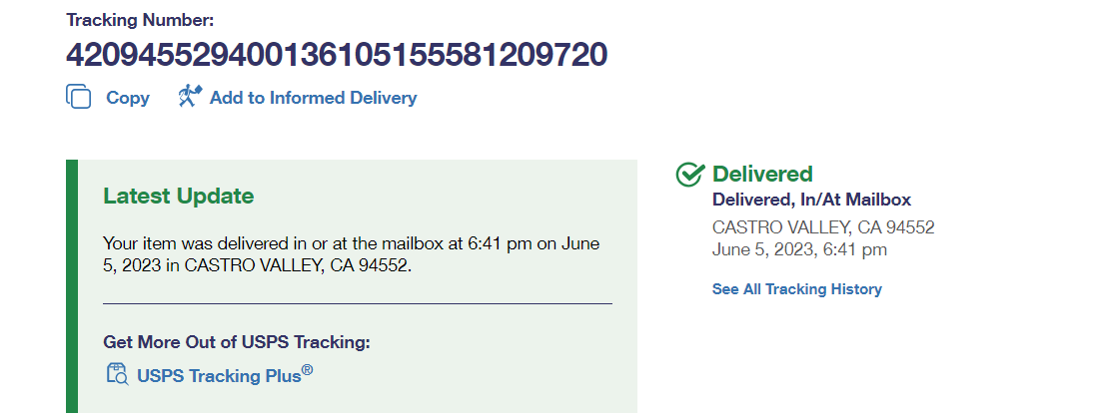The image size is (1097, 420).
Task: Click the green Delivered status heading
Action: click(762, 175)
